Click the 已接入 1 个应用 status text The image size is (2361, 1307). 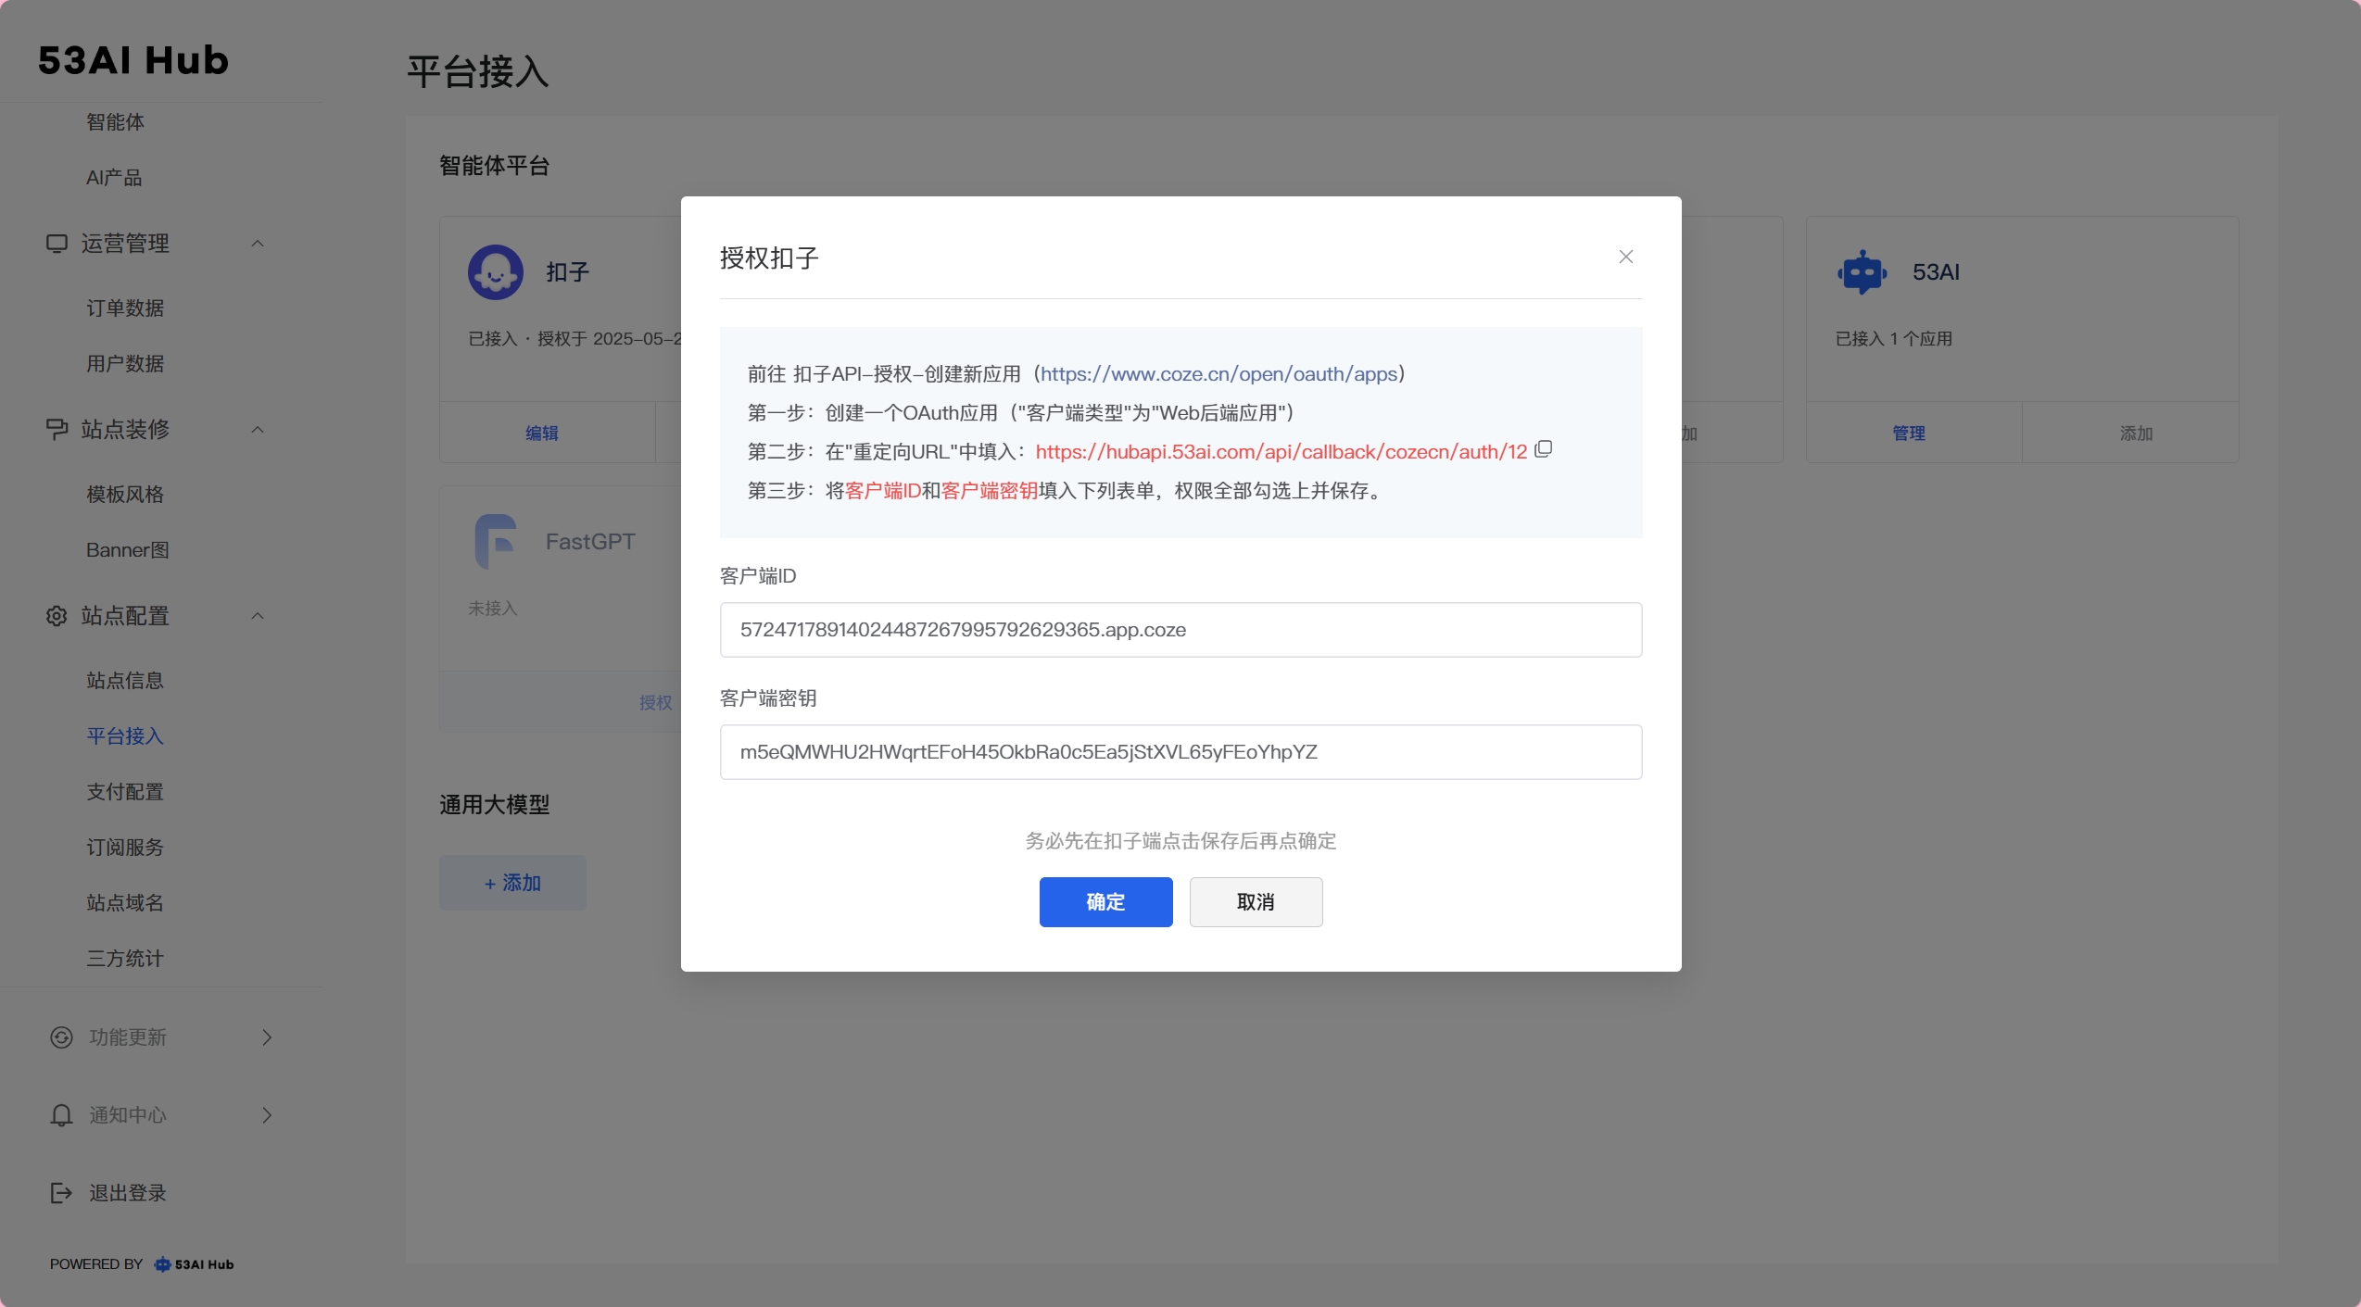click(x=1894, y=339)
